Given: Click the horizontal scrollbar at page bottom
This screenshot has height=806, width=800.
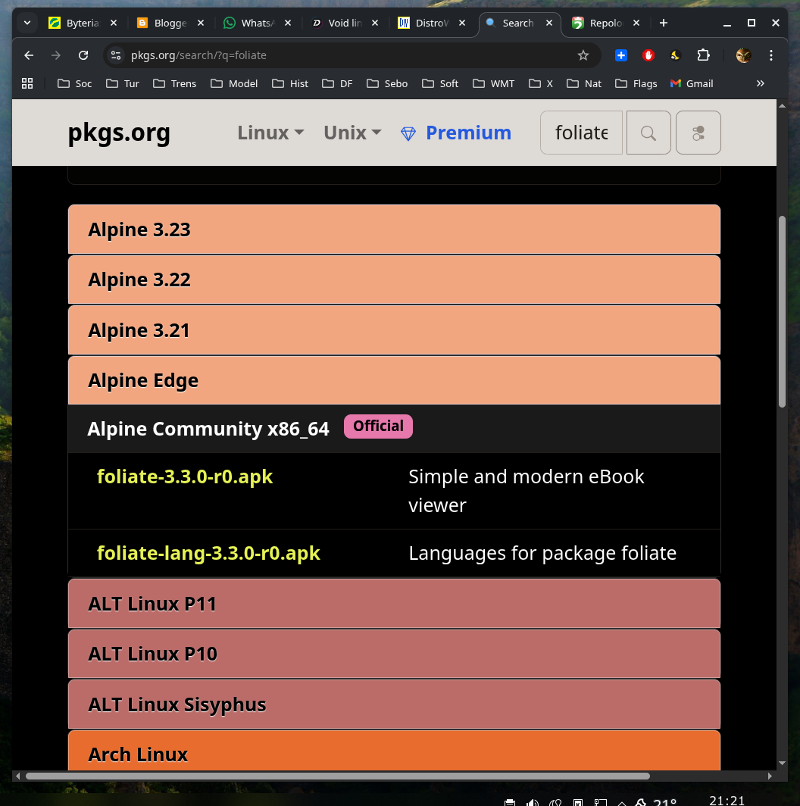Looking at the screenshot, I should (x=338, y=776).
